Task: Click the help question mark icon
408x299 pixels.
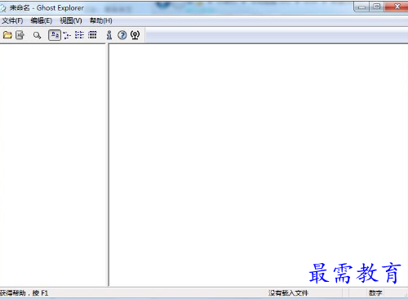Action: click(x=122, y=35)
